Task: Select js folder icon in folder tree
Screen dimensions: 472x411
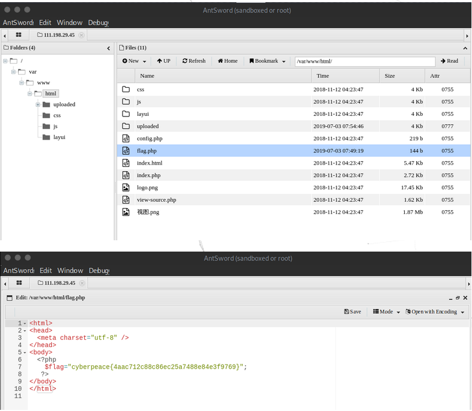Action: pyautogui.click(x=46, y=126)
